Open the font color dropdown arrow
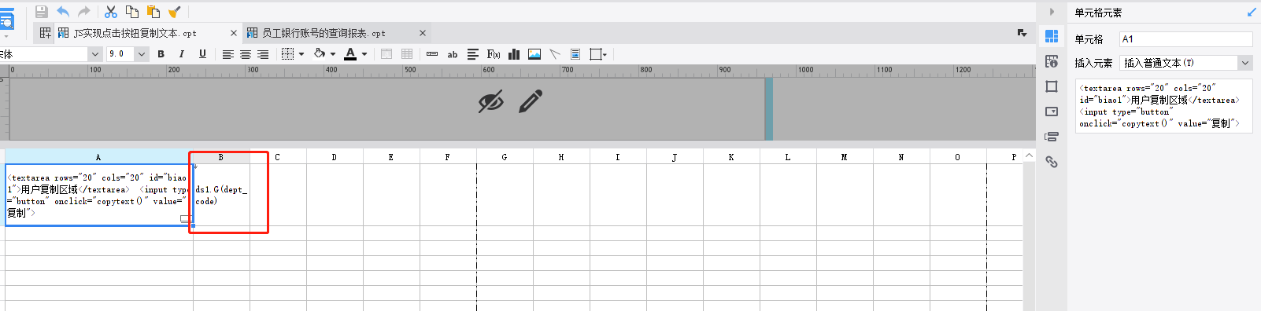 pos(364,54)
